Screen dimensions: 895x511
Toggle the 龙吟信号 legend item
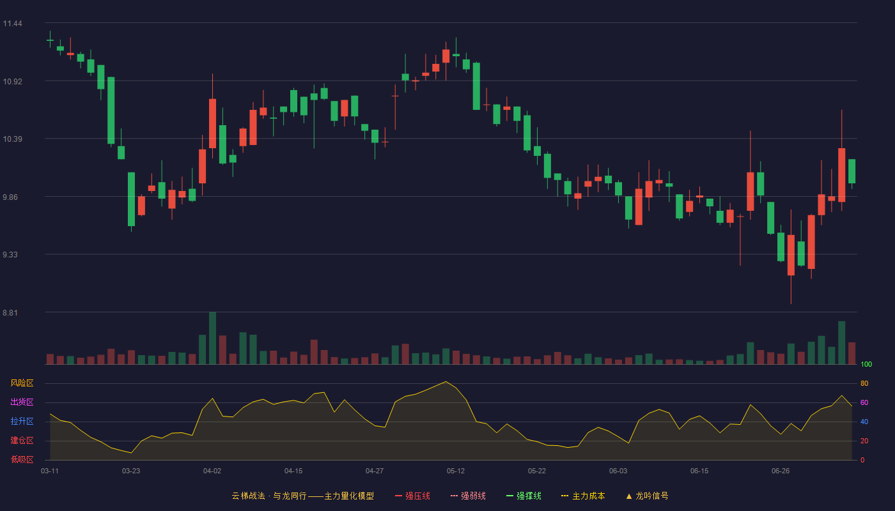coord(647,496)
